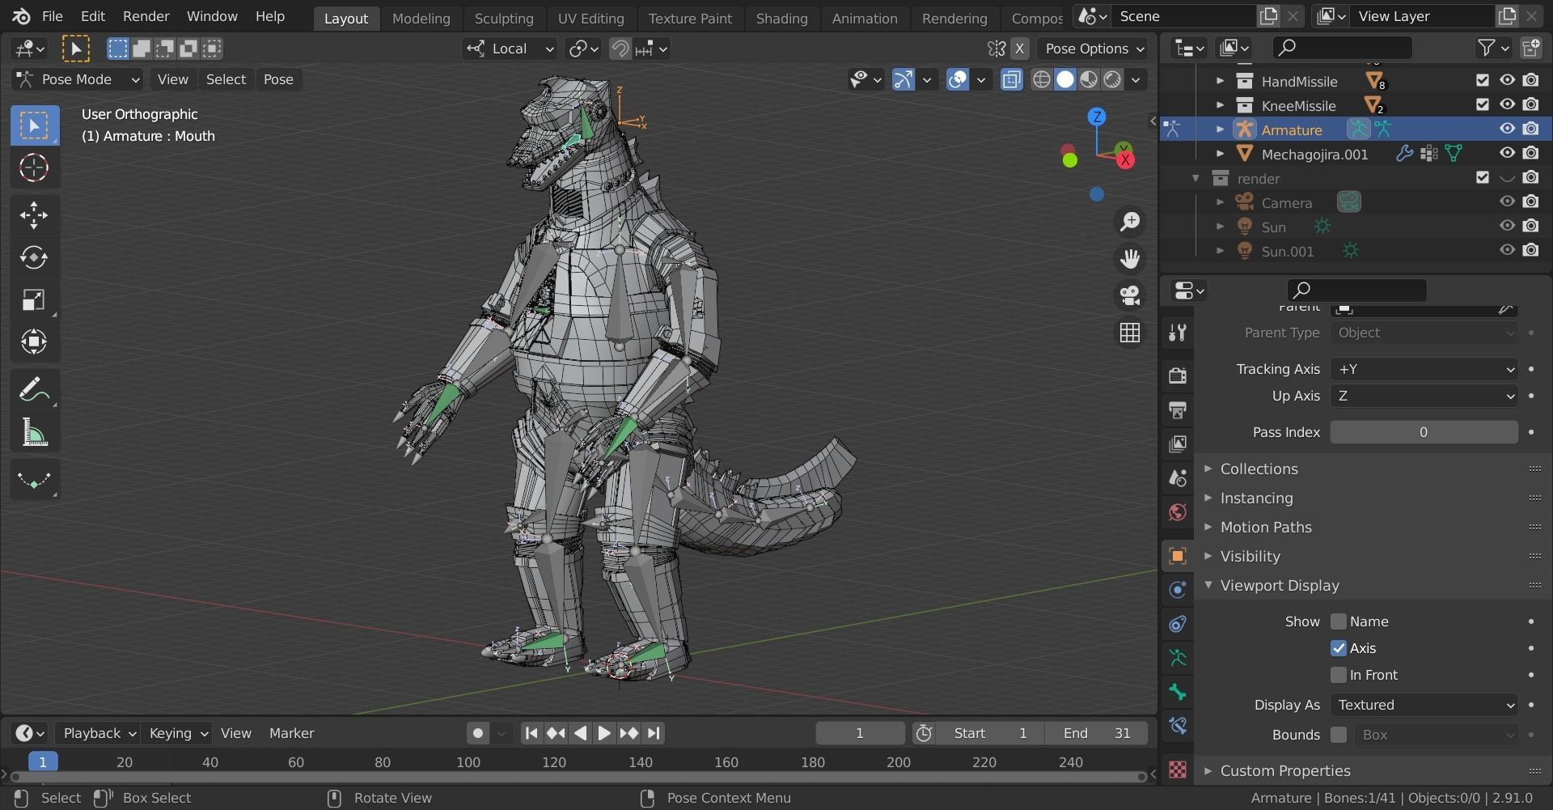Open the Render properties tab
The height and width of the screenshot is (810, 1553).
(x=1178, y=375)
